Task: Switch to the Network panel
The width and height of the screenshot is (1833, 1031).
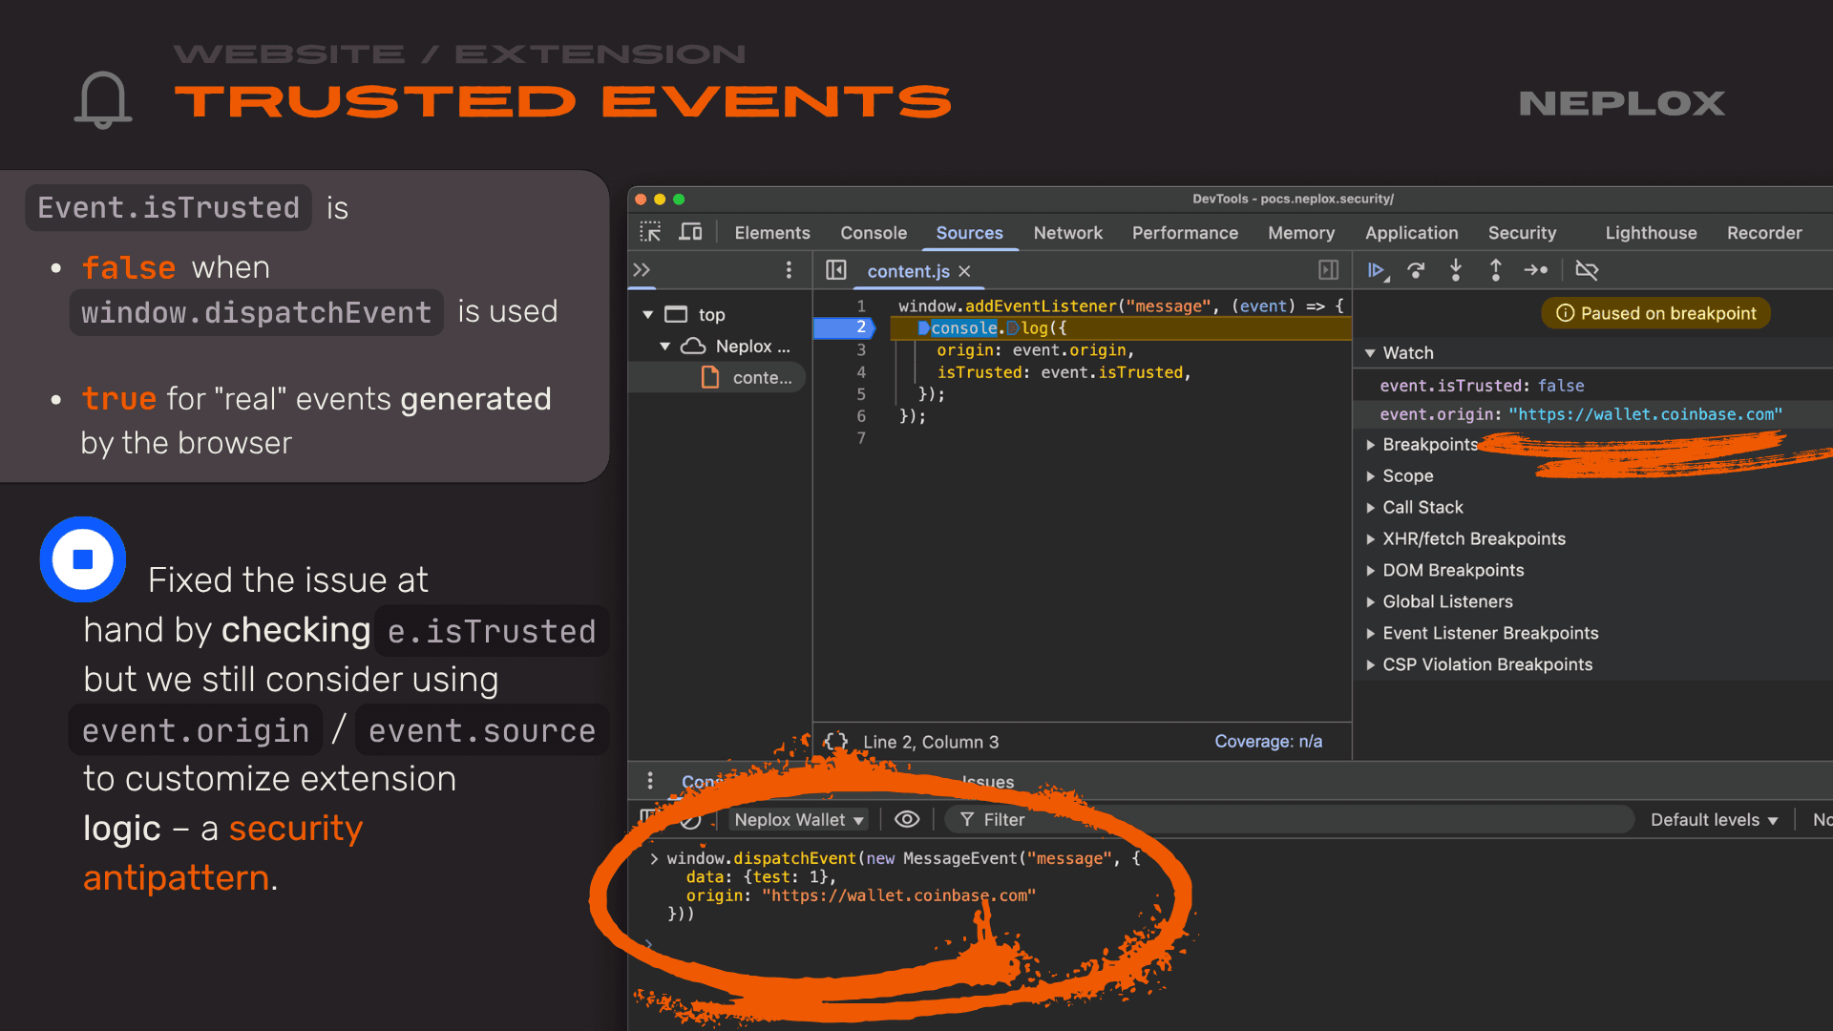Action: 1068,232
